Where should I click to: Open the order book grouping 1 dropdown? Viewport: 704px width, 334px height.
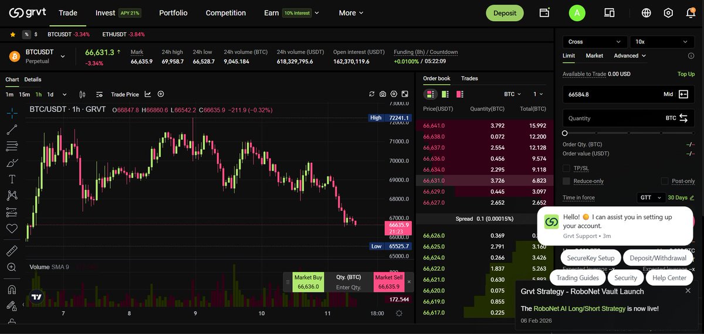point(538,94)
